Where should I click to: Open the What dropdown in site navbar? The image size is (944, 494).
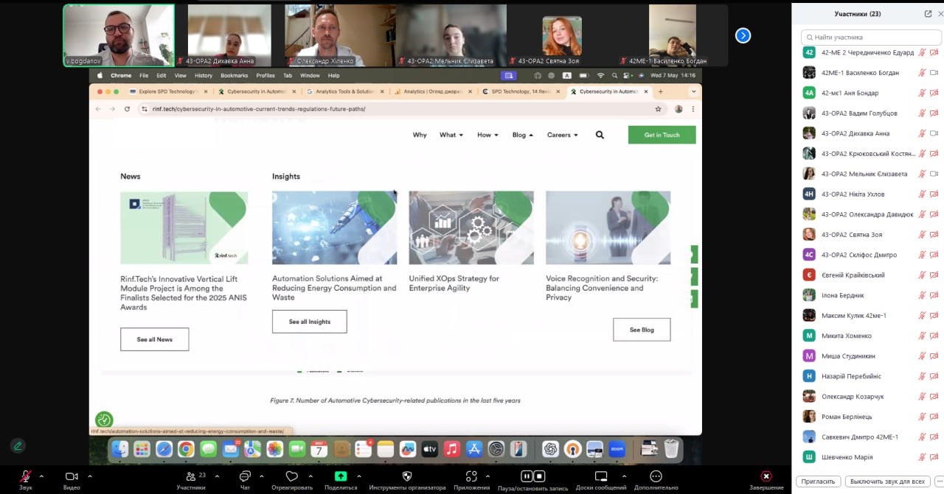click(451, 135)
